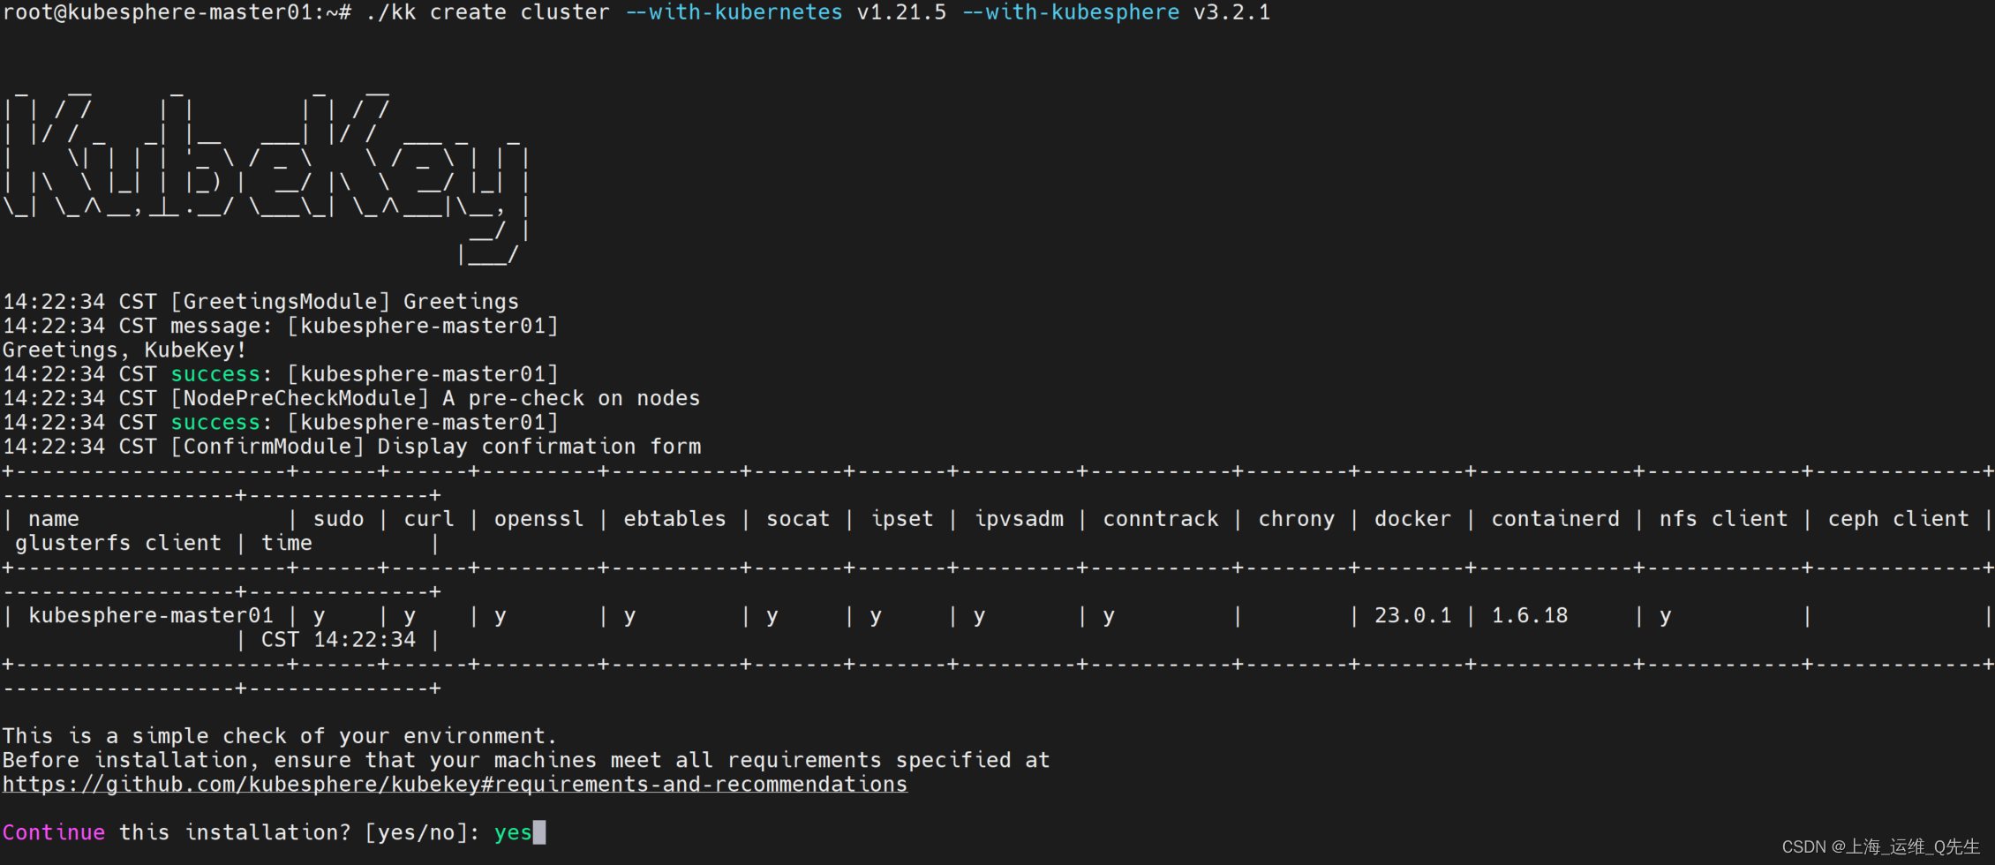1995x865 pixels.
Task: Click the 'y' value under nfs client
Action: click(1666, 617)
